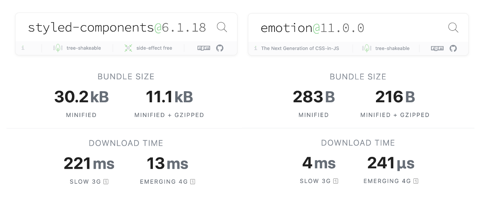Click the tree-shakeable leaf icon for emotion
Screen dimensions: 485x206
(x=367, y=48)
